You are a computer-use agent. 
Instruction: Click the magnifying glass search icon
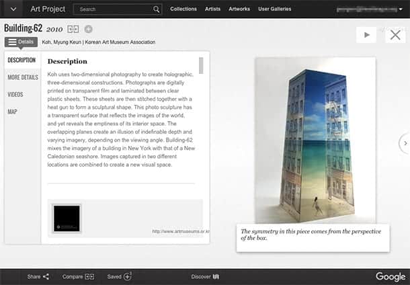click(x=157, y=9)
